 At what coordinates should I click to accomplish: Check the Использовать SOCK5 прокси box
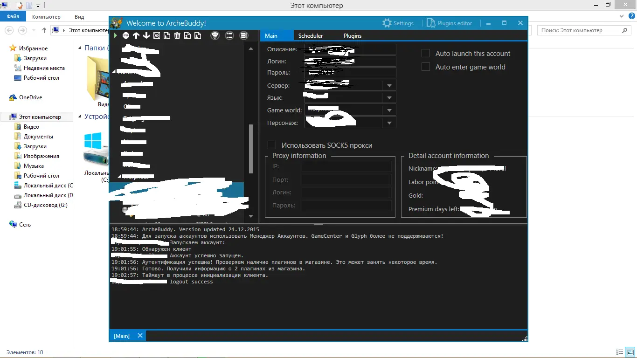click(272, 145)
